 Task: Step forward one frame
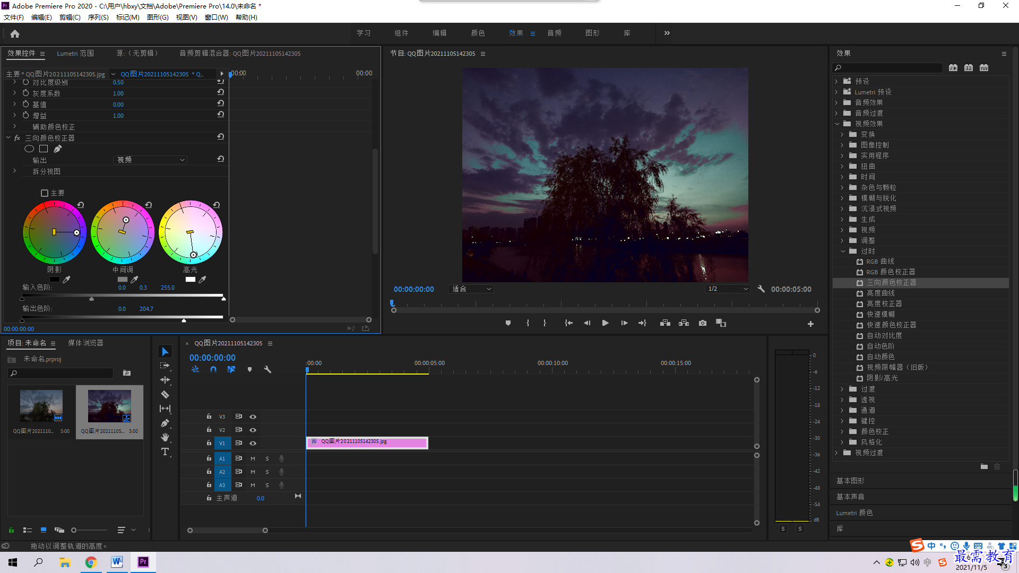[624, 323]
